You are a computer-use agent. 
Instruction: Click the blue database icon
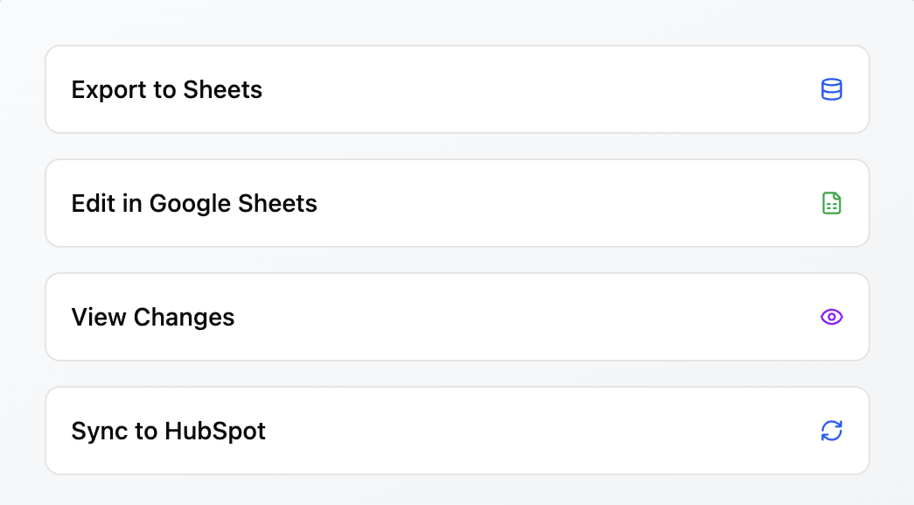click(831, 89)
